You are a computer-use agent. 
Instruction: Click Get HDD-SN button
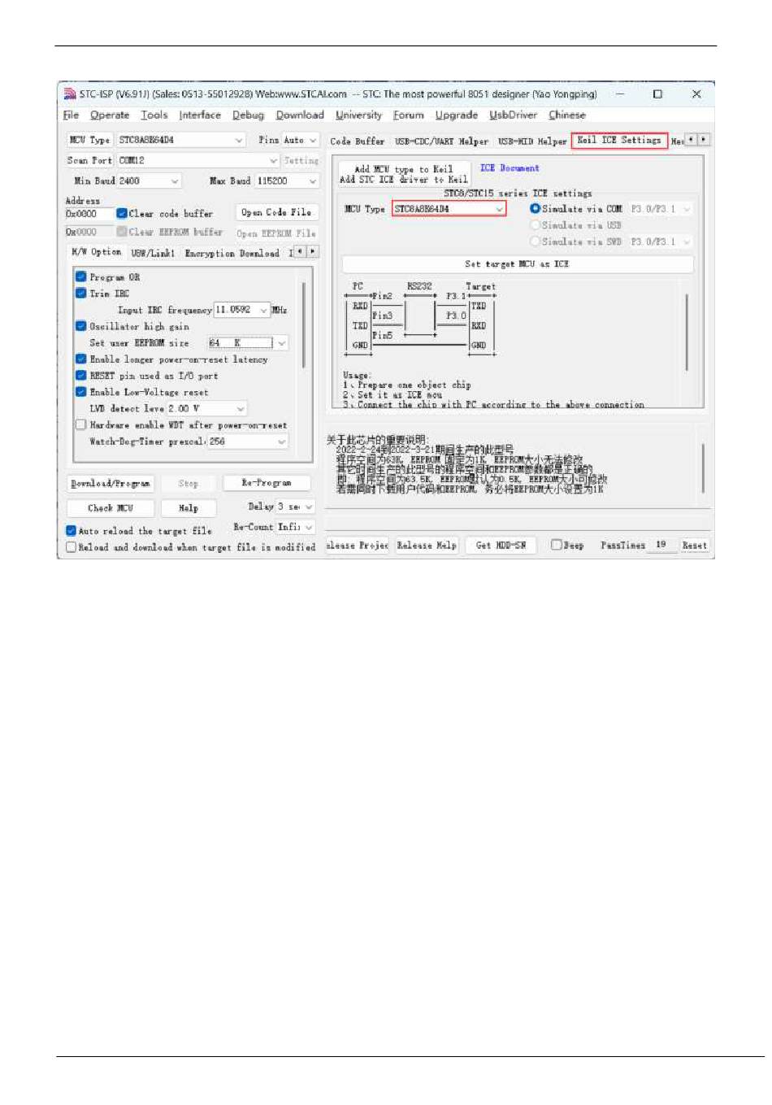click(501, 546)
